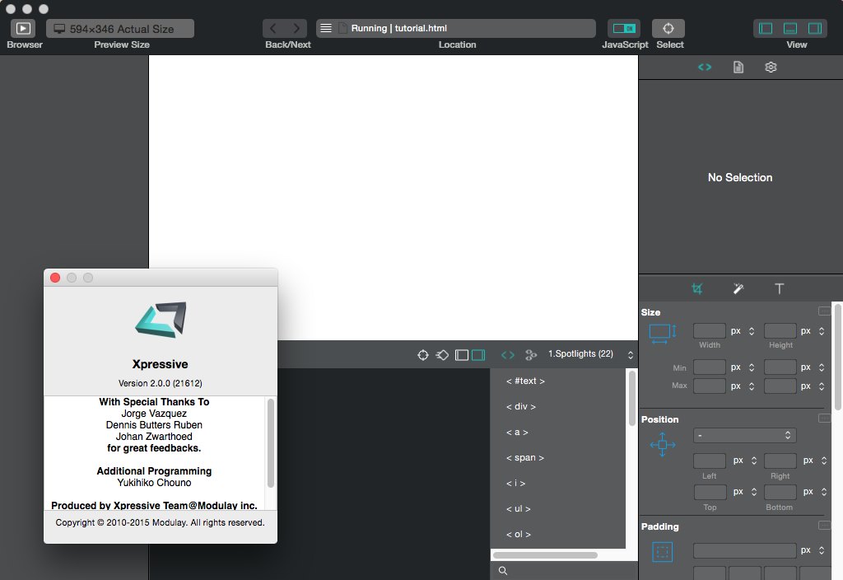
Task: Select the < span > row
Action: tap(557, 458)
